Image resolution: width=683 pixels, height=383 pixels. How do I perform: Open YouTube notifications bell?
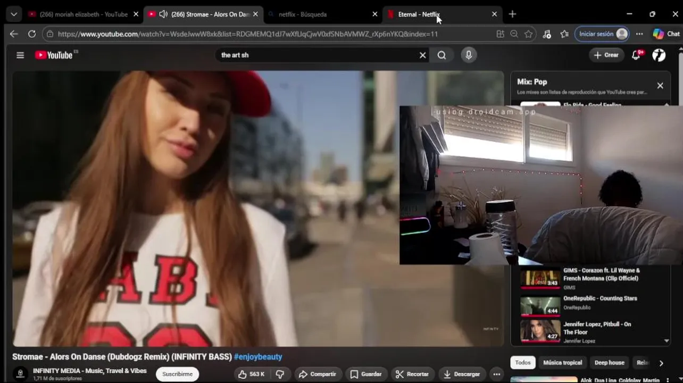(636, 55)
